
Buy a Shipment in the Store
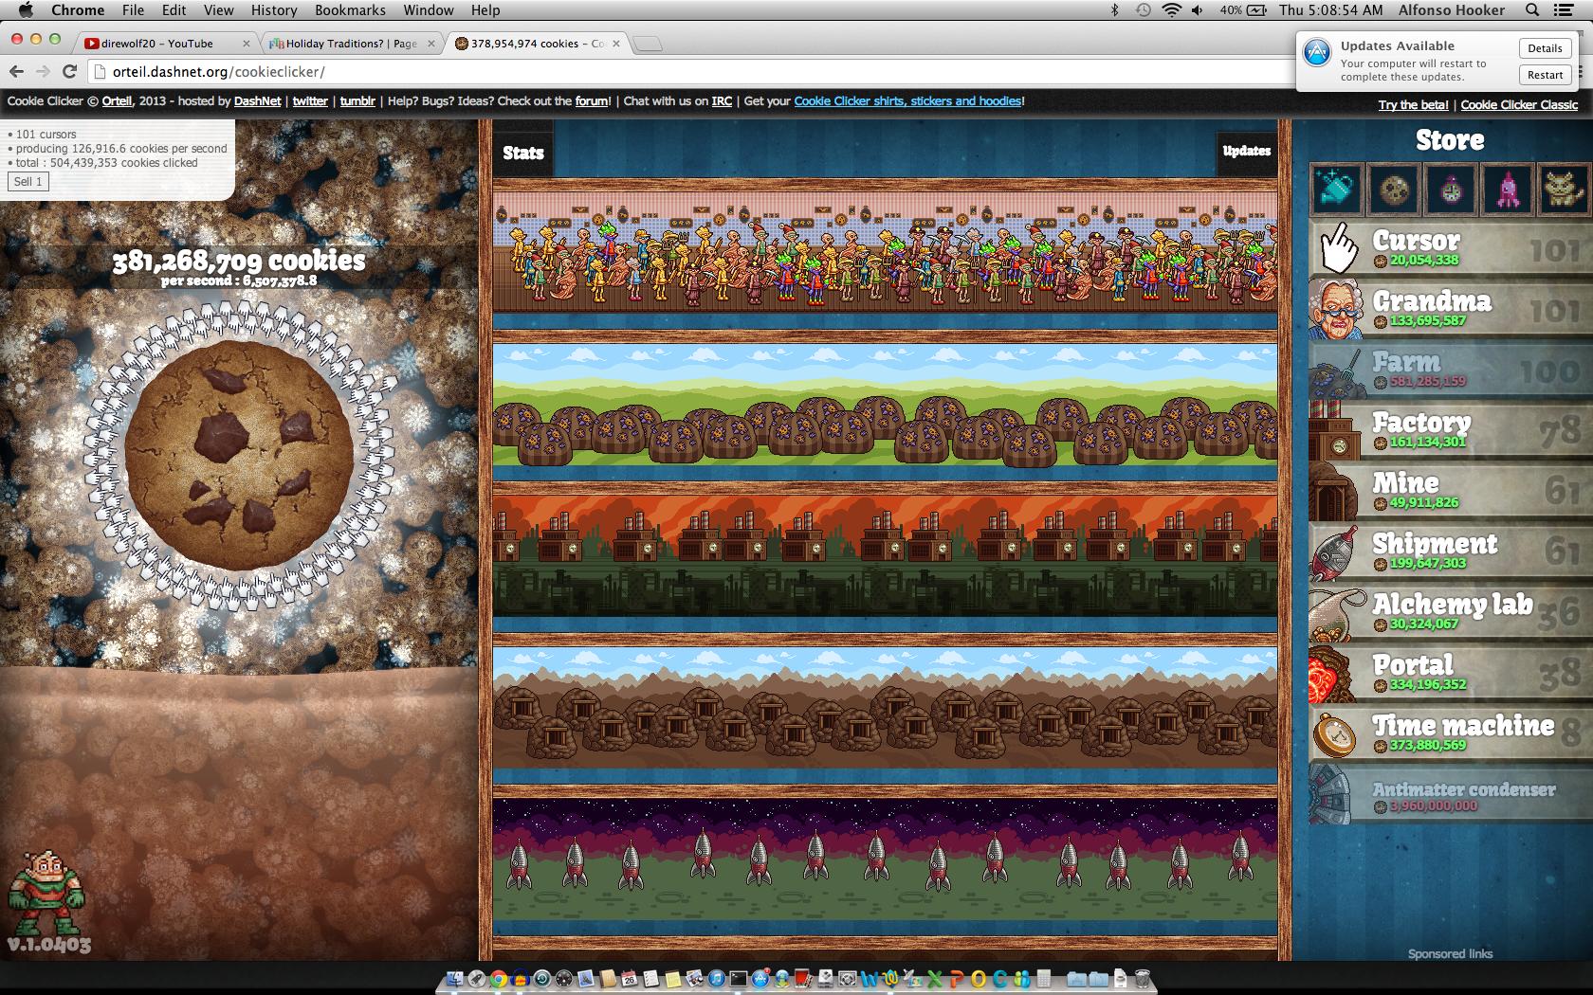point(1451,552)
